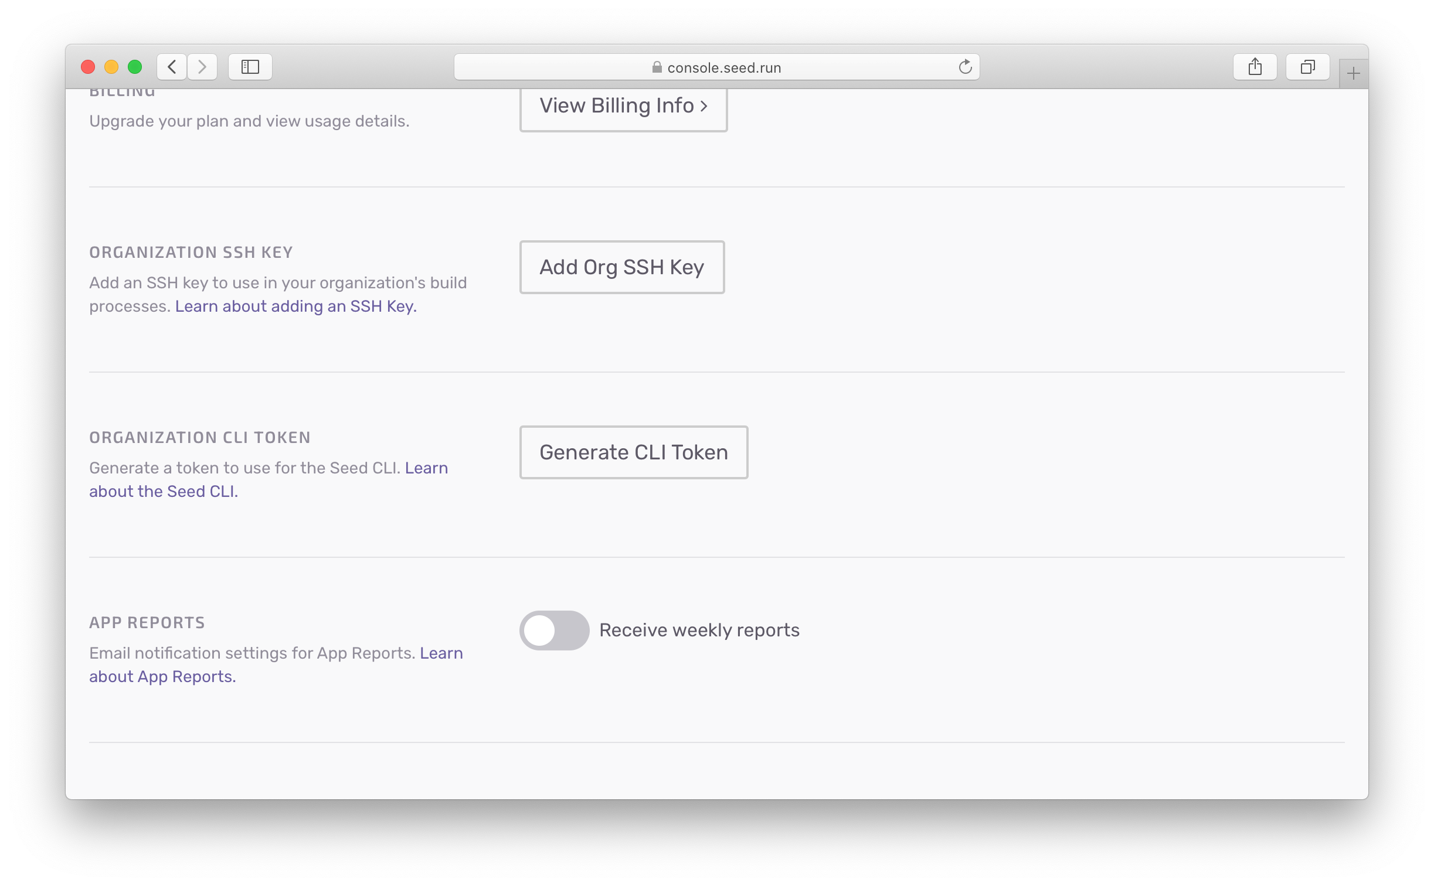Click the padlock icon in address bar
This screenshot has height=886, width=1434.
tap(657, 67)
